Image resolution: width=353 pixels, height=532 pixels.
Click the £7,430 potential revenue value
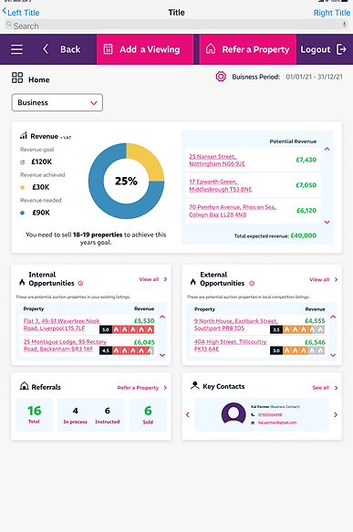[306, 160]
